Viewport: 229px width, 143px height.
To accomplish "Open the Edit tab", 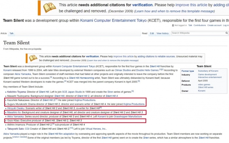I will tap(152, 33).
